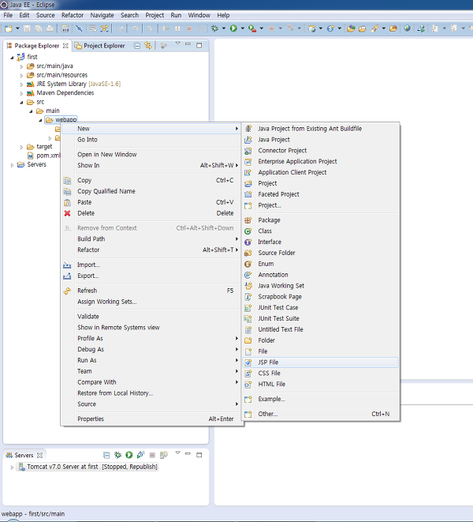Expand the Tomcat v7.0 Server node
This screenshot has height=522, width=473.
[12, 468]
